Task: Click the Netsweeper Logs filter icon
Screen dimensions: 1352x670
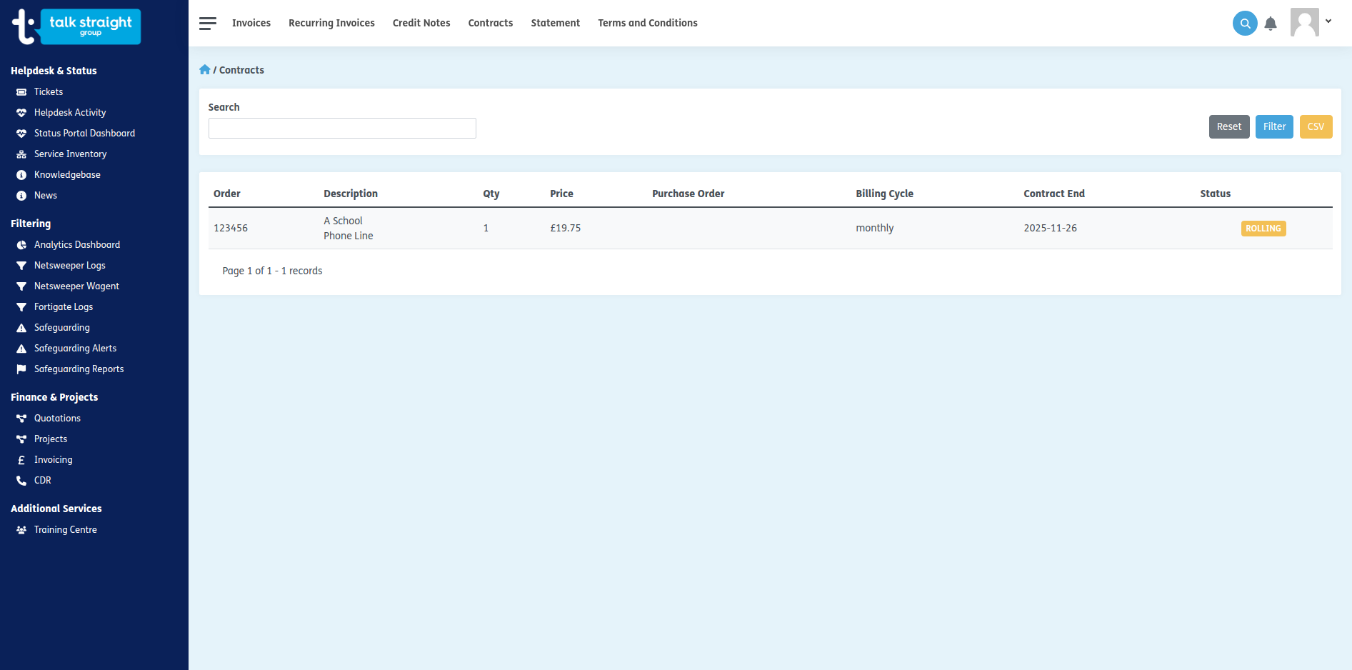Action: [21, 266]
